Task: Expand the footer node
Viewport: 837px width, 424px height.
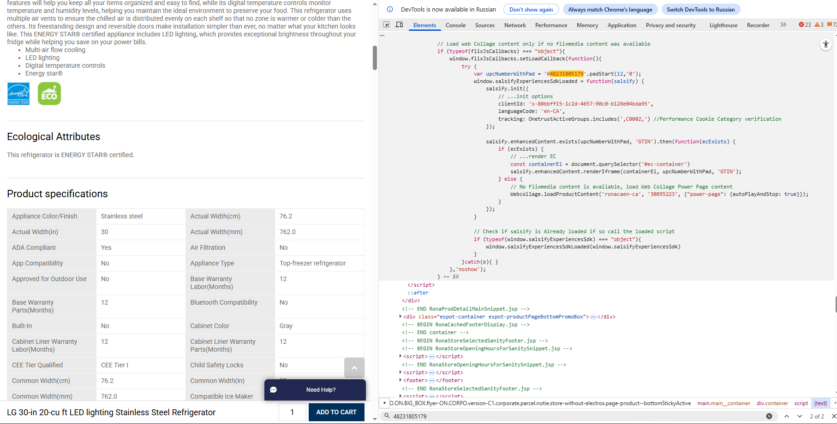Action: [x=400, y=380]
